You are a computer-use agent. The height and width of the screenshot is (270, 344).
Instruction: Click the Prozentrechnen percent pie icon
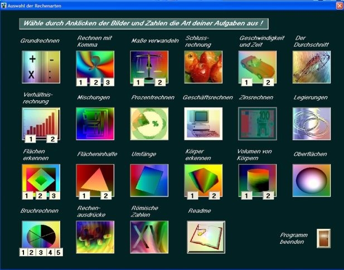tap(149, 124)
